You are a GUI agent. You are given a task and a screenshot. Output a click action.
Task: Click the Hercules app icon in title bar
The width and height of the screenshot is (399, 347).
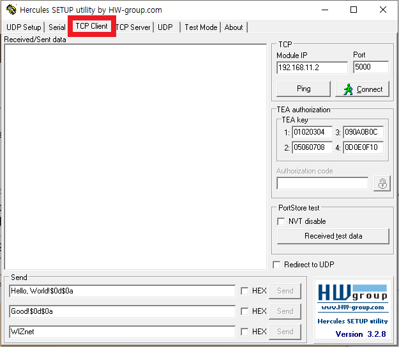click(11, 10)
